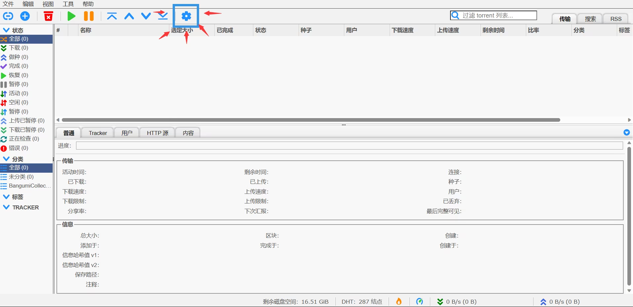Select the BangumiCollec... category
The height and width of the screenshot is (307, 633).
coord(26,186)
